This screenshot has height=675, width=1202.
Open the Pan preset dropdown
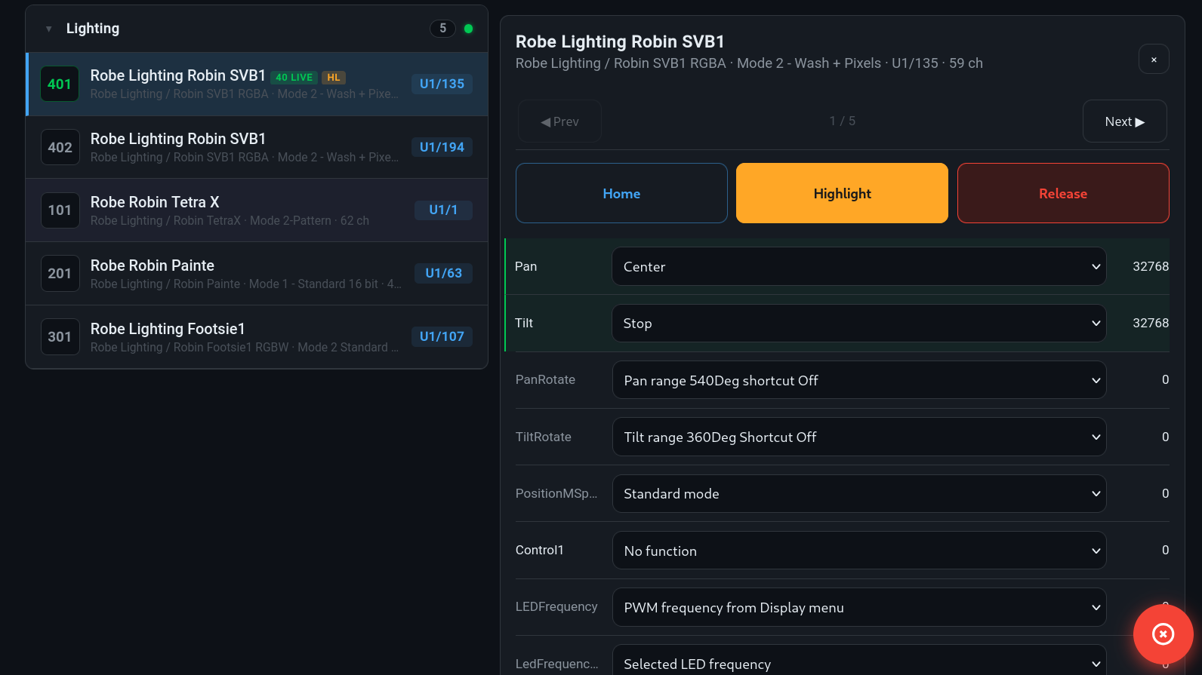(x=858, y=267)
